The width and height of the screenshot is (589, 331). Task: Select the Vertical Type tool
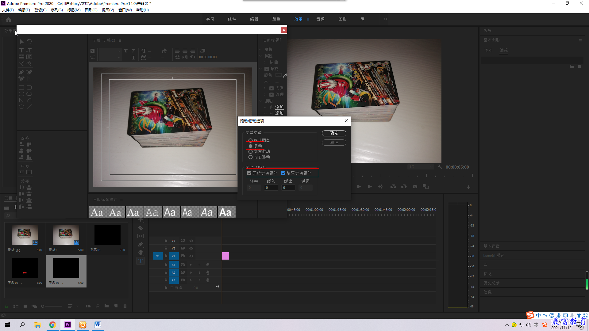click(29, 50)
